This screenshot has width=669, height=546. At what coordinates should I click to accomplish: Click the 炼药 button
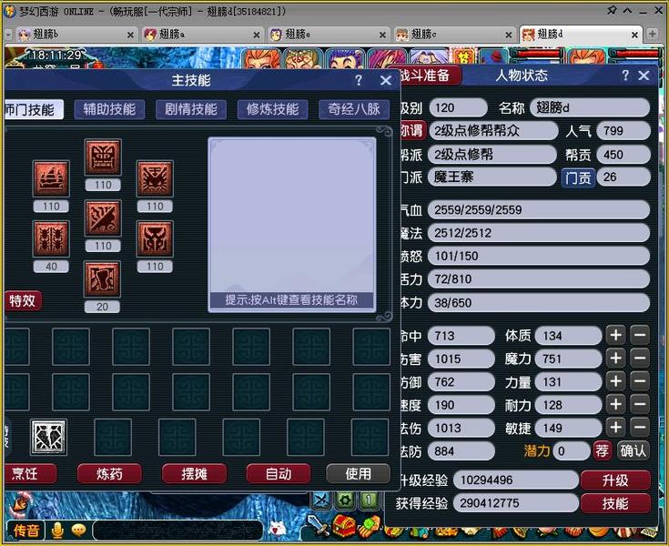pos(109,474)
